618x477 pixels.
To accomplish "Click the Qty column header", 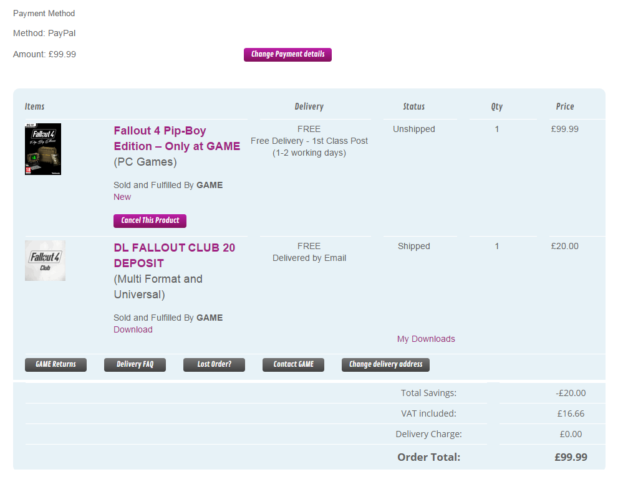I will point(497,106).
